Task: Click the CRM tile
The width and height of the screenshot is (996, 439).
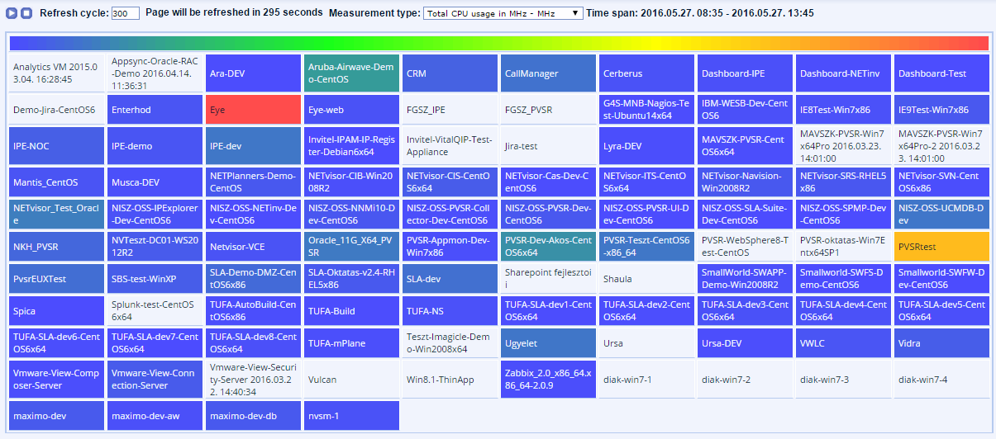Action: click(x=449, y=73)
